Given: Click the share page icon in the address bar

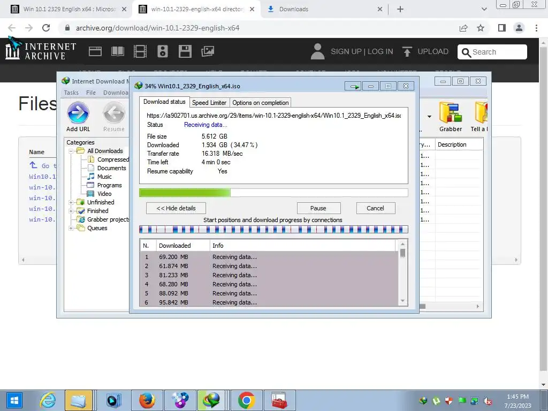Looking at the screenshot, I should tap(463, 28).
